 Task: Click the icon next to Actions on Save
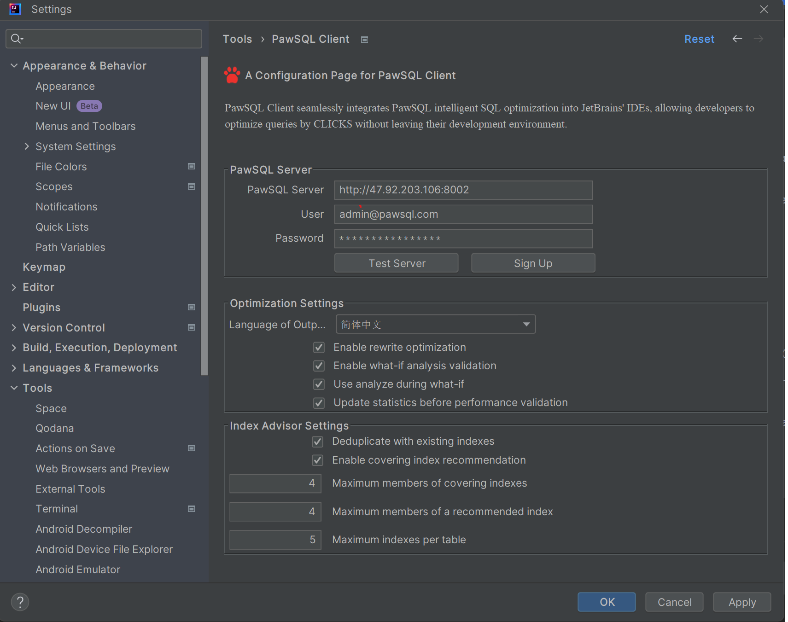click(x=191, y=448)
